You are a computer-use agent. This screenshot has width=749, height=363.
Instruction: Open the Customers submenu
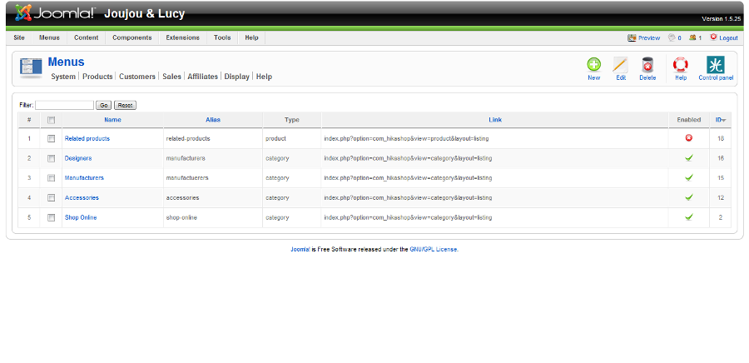point(137,77)
